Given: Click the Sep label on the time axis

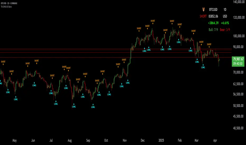Looking at the screenshot, I should pyautogui.click(x=88, y=141).
